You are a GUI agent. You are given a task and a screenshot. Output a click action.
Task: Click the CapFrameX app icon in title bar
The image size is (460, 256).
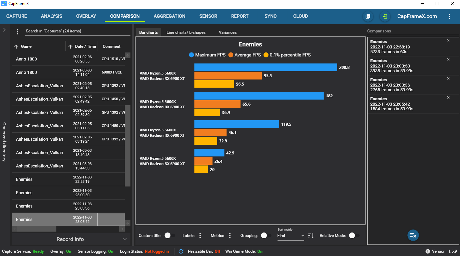pyautogui.click(x=4, y=4)
